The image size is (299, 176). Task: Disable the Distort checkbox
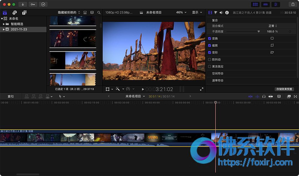point(210,52)
